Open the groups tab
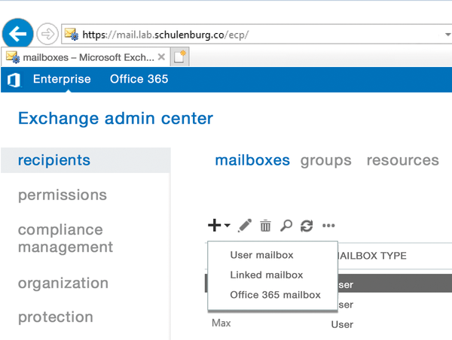 pyautogui.click(x=325, y=161)
